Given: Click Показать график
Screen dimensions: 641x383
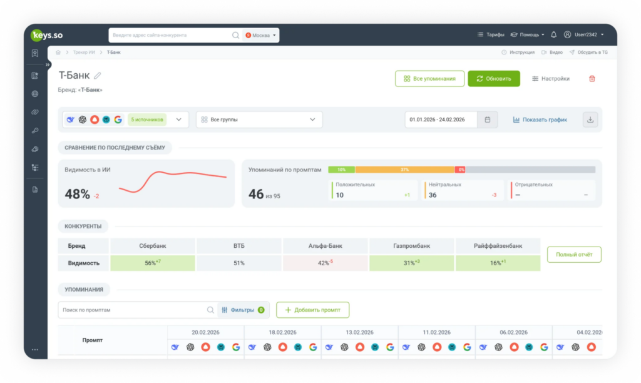Looking at the screenshot, I should 540,120.
